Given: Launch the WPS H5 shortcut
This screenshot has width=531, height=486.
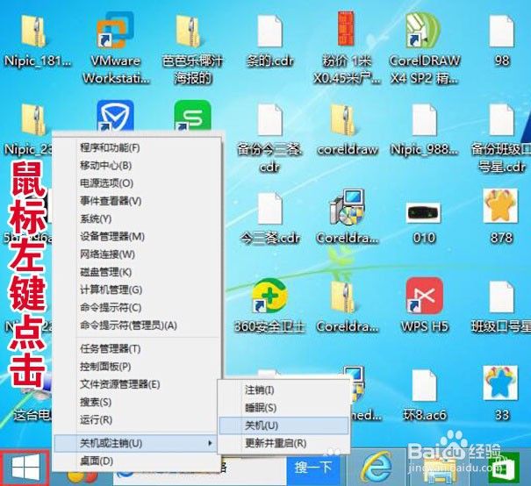Looking at the screenshot, I should (x=425, y=296).
